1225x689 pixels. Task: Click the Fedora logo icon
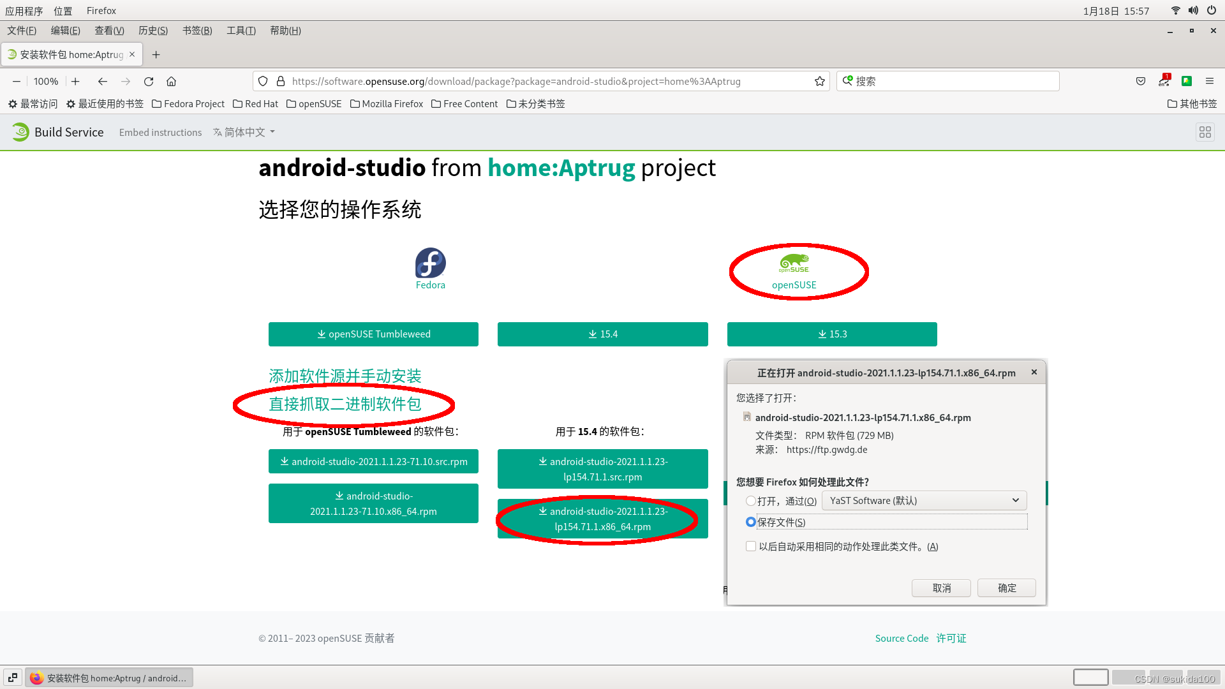pyautogui.click(x=431, y=263)
